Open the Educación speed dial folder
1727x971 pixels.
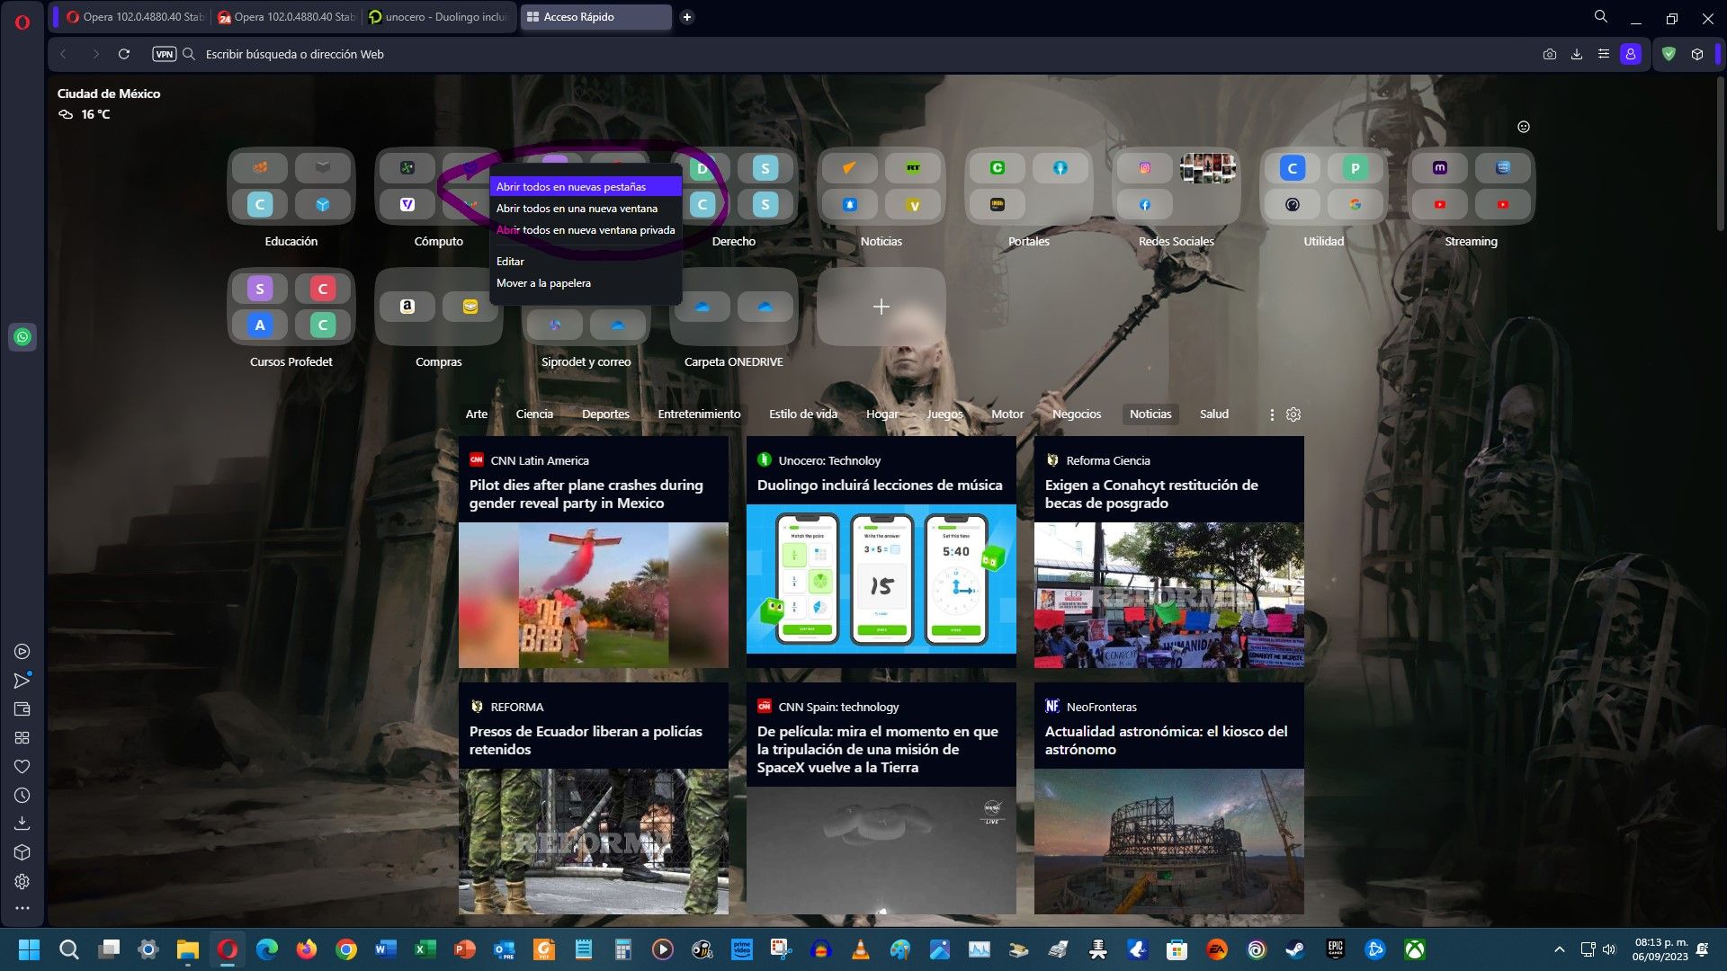(291, 186)
